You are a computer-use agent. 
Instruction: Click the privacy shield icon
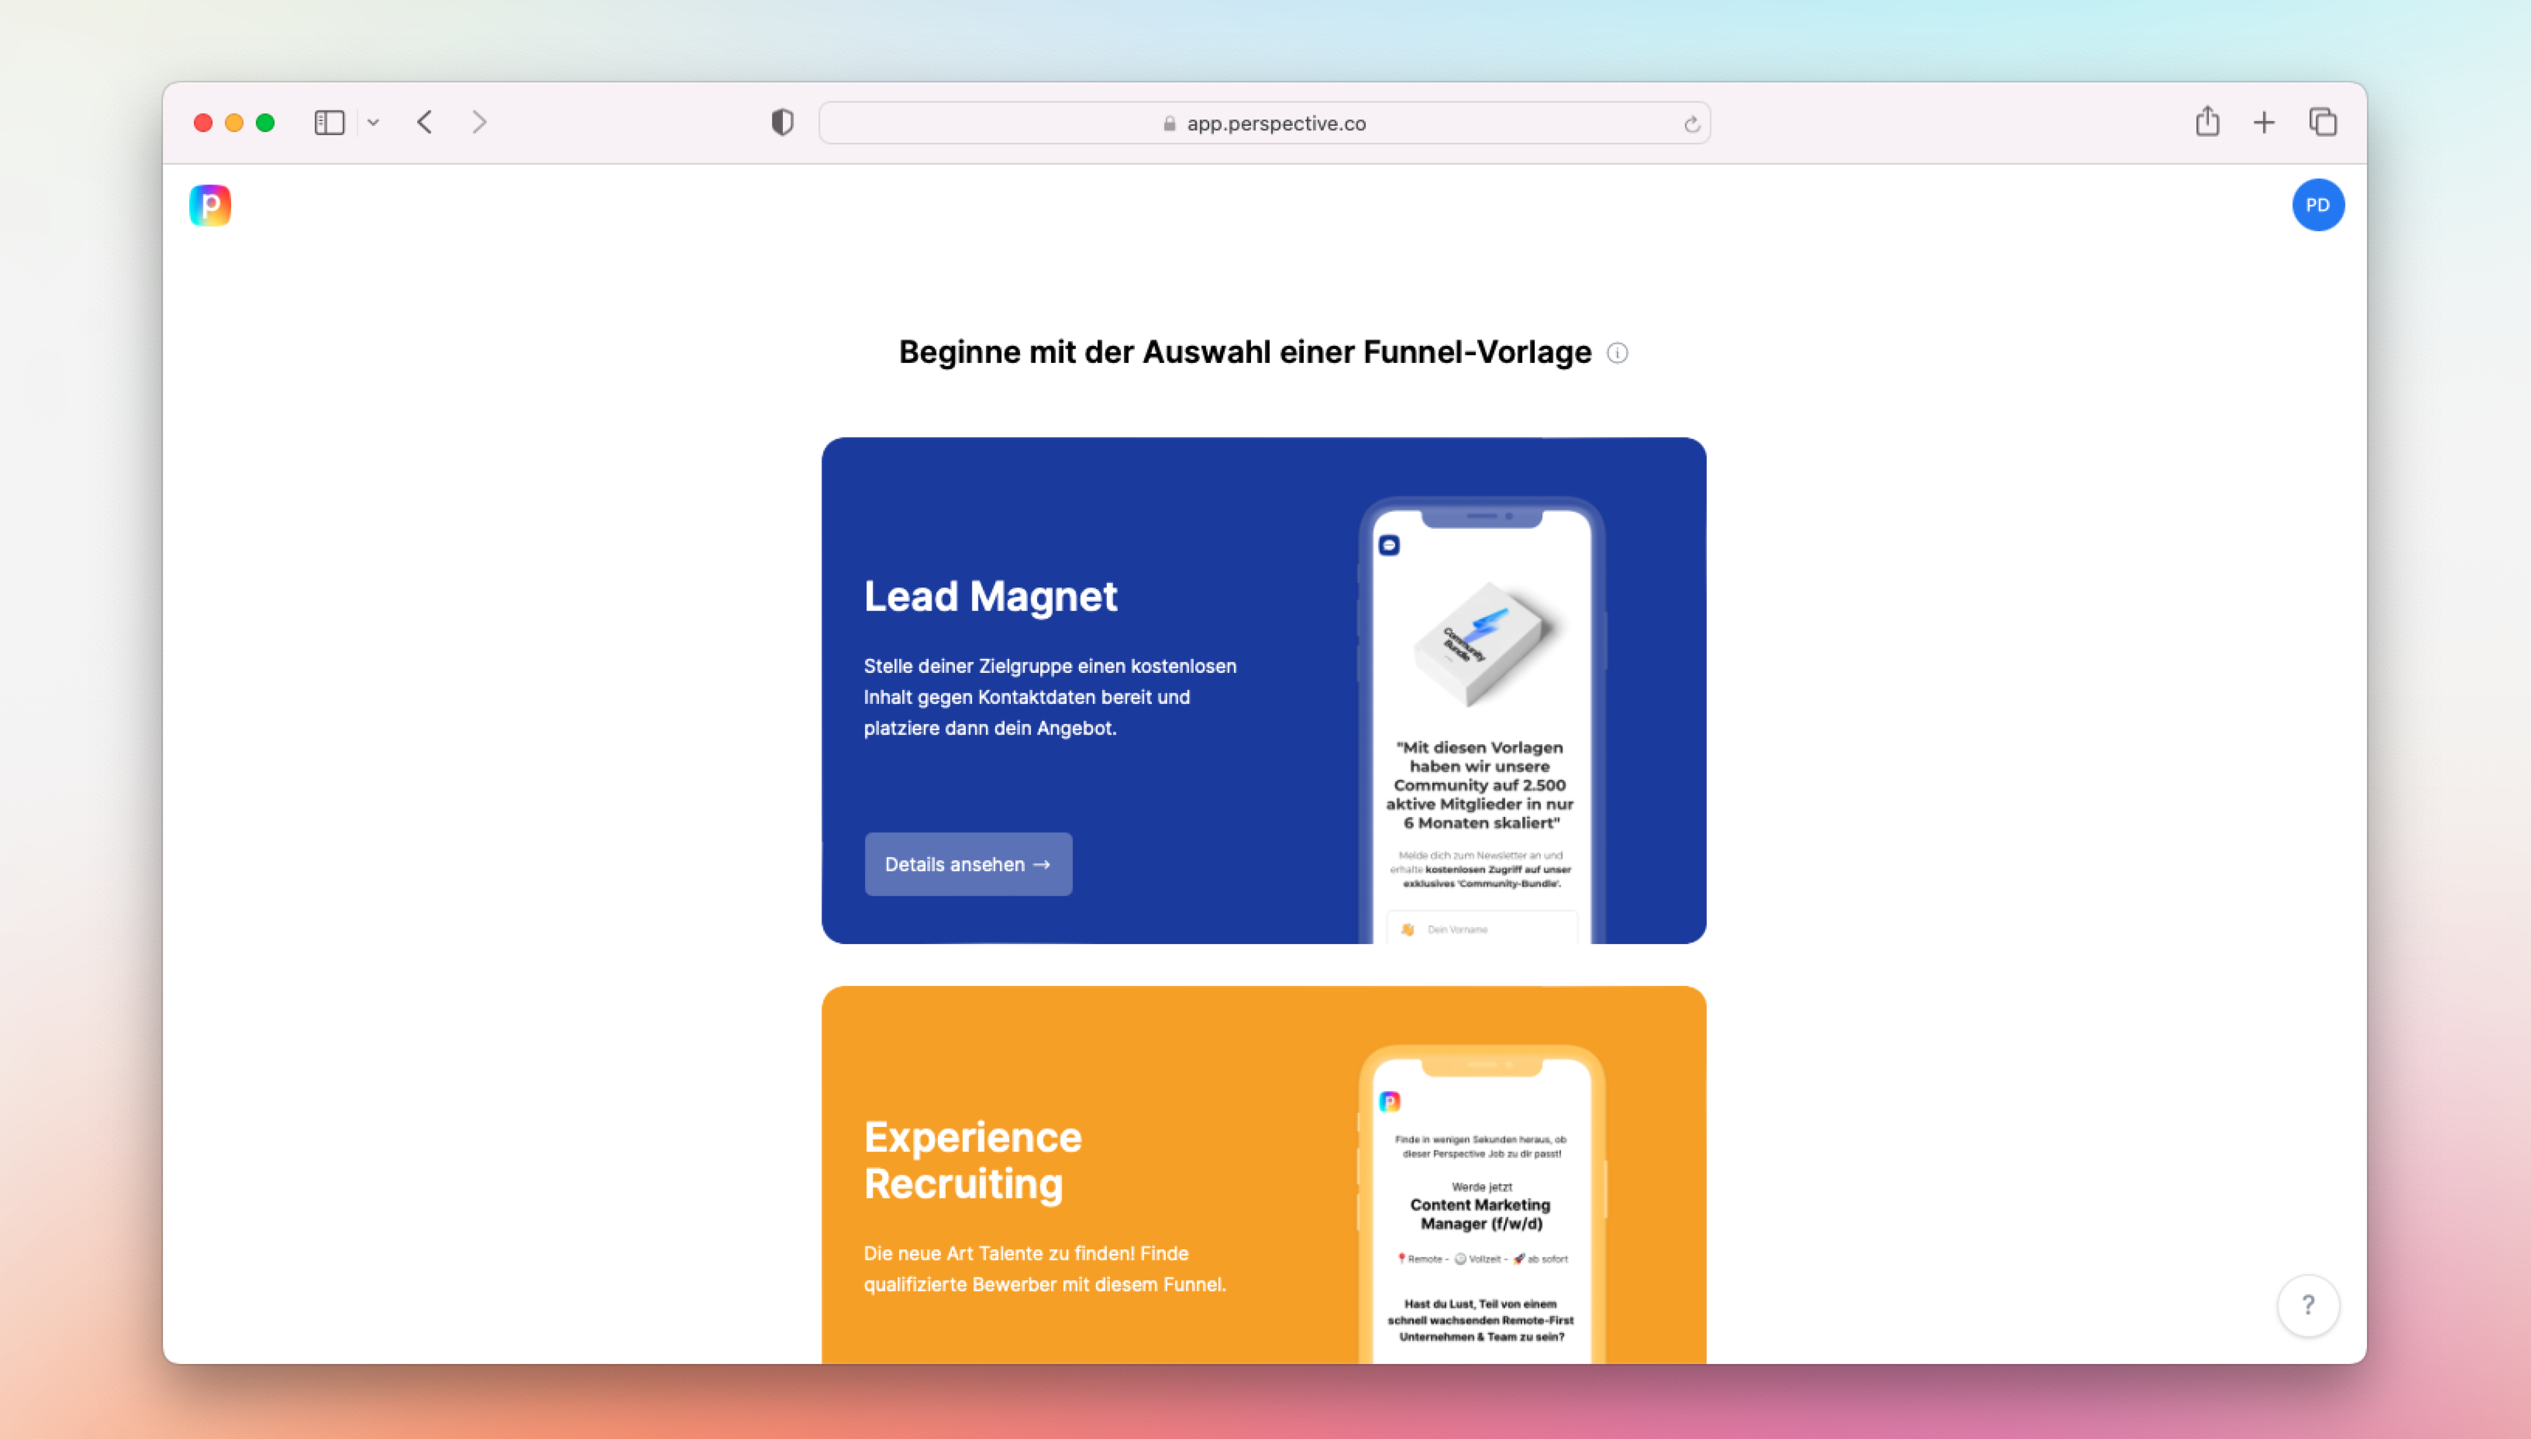pos(782,123)
